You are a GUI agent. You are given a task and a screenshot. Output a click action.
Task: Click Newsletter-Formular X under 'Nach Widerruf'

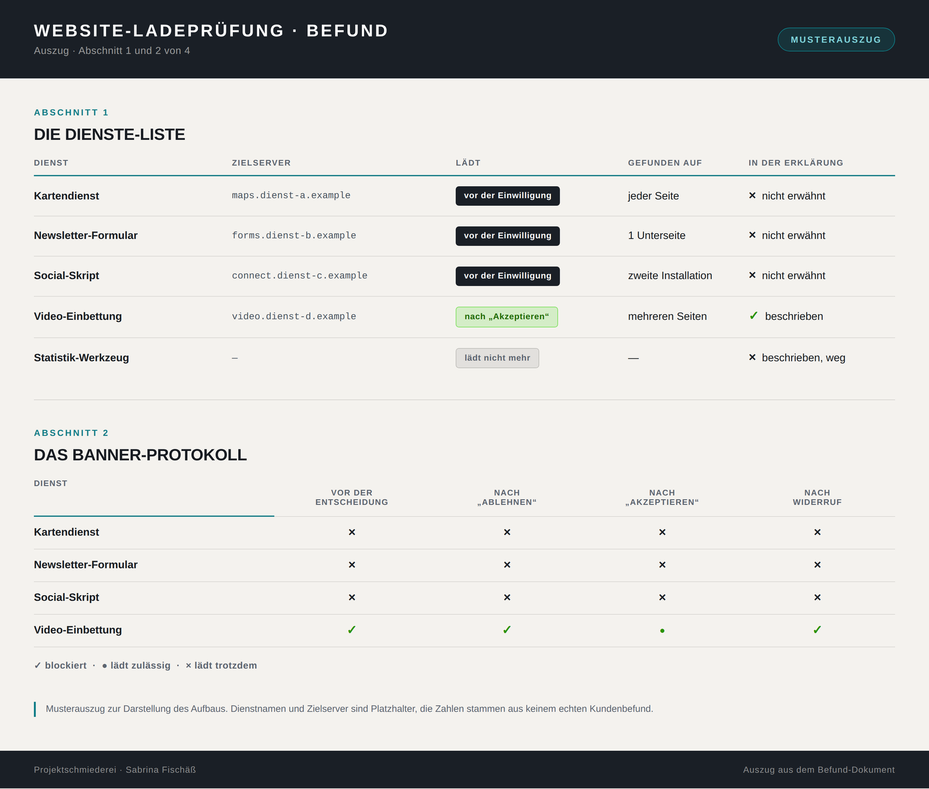click(818, 565)
